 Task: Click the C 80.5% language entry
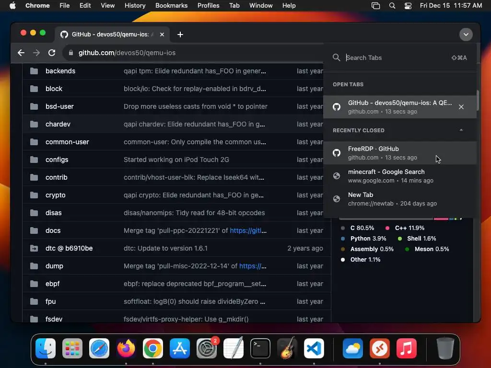pyautogui.click(x=362, y=228)
